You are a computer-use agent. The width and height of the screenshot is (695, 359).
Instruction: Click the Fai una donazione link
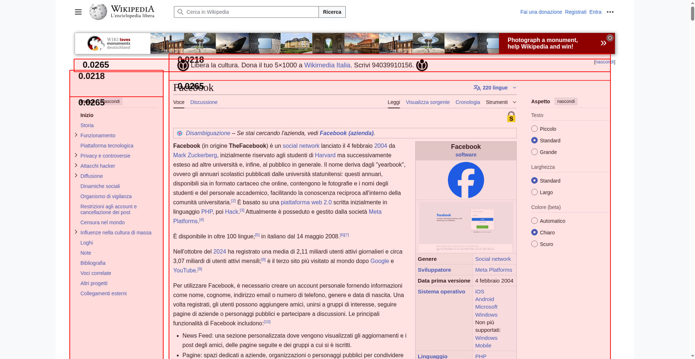[x=541, y=12]
